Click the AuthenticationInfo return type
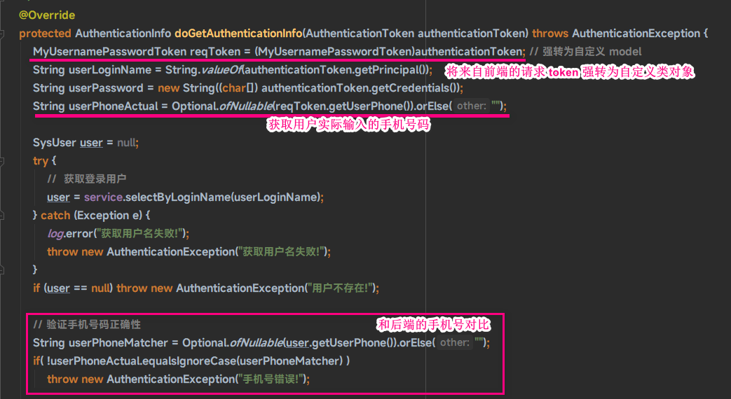This screenshot has width=731, height=399. point(123,34)
